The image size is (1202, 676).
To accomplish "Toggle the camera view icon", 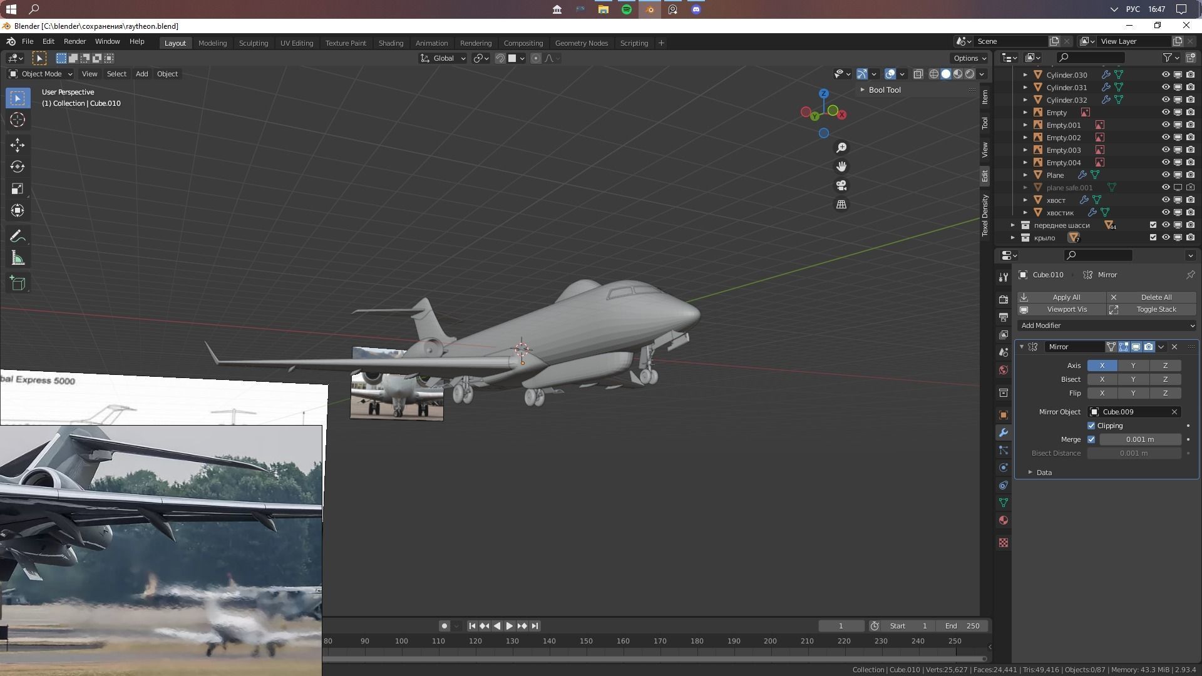I will (841, 186).
